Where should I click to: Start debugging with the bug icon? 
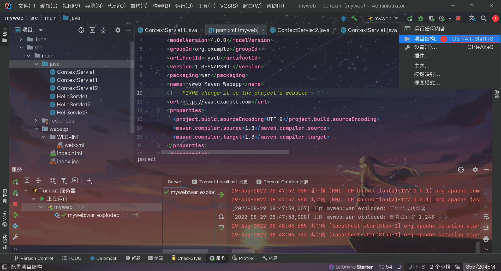pos(421,18)
